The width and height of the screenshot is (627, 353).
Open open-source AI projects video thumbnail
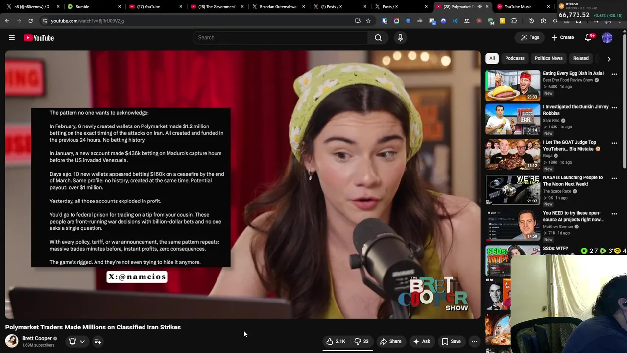pyautogui.click(x=513, y=225)
